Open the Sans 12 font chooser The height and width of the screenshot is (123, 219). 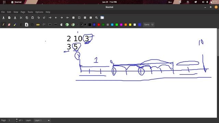[149, 25]
